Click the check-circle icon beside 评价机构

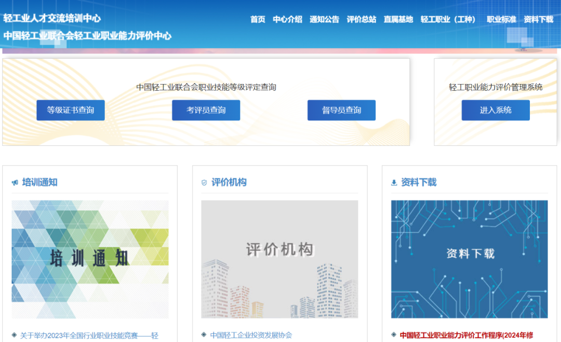coord(204,182)
